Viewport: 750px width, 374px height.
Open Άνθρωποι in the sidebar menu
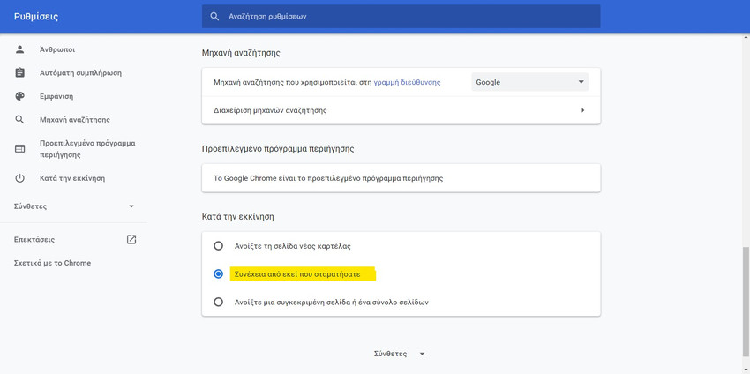(x=57, y=49)
